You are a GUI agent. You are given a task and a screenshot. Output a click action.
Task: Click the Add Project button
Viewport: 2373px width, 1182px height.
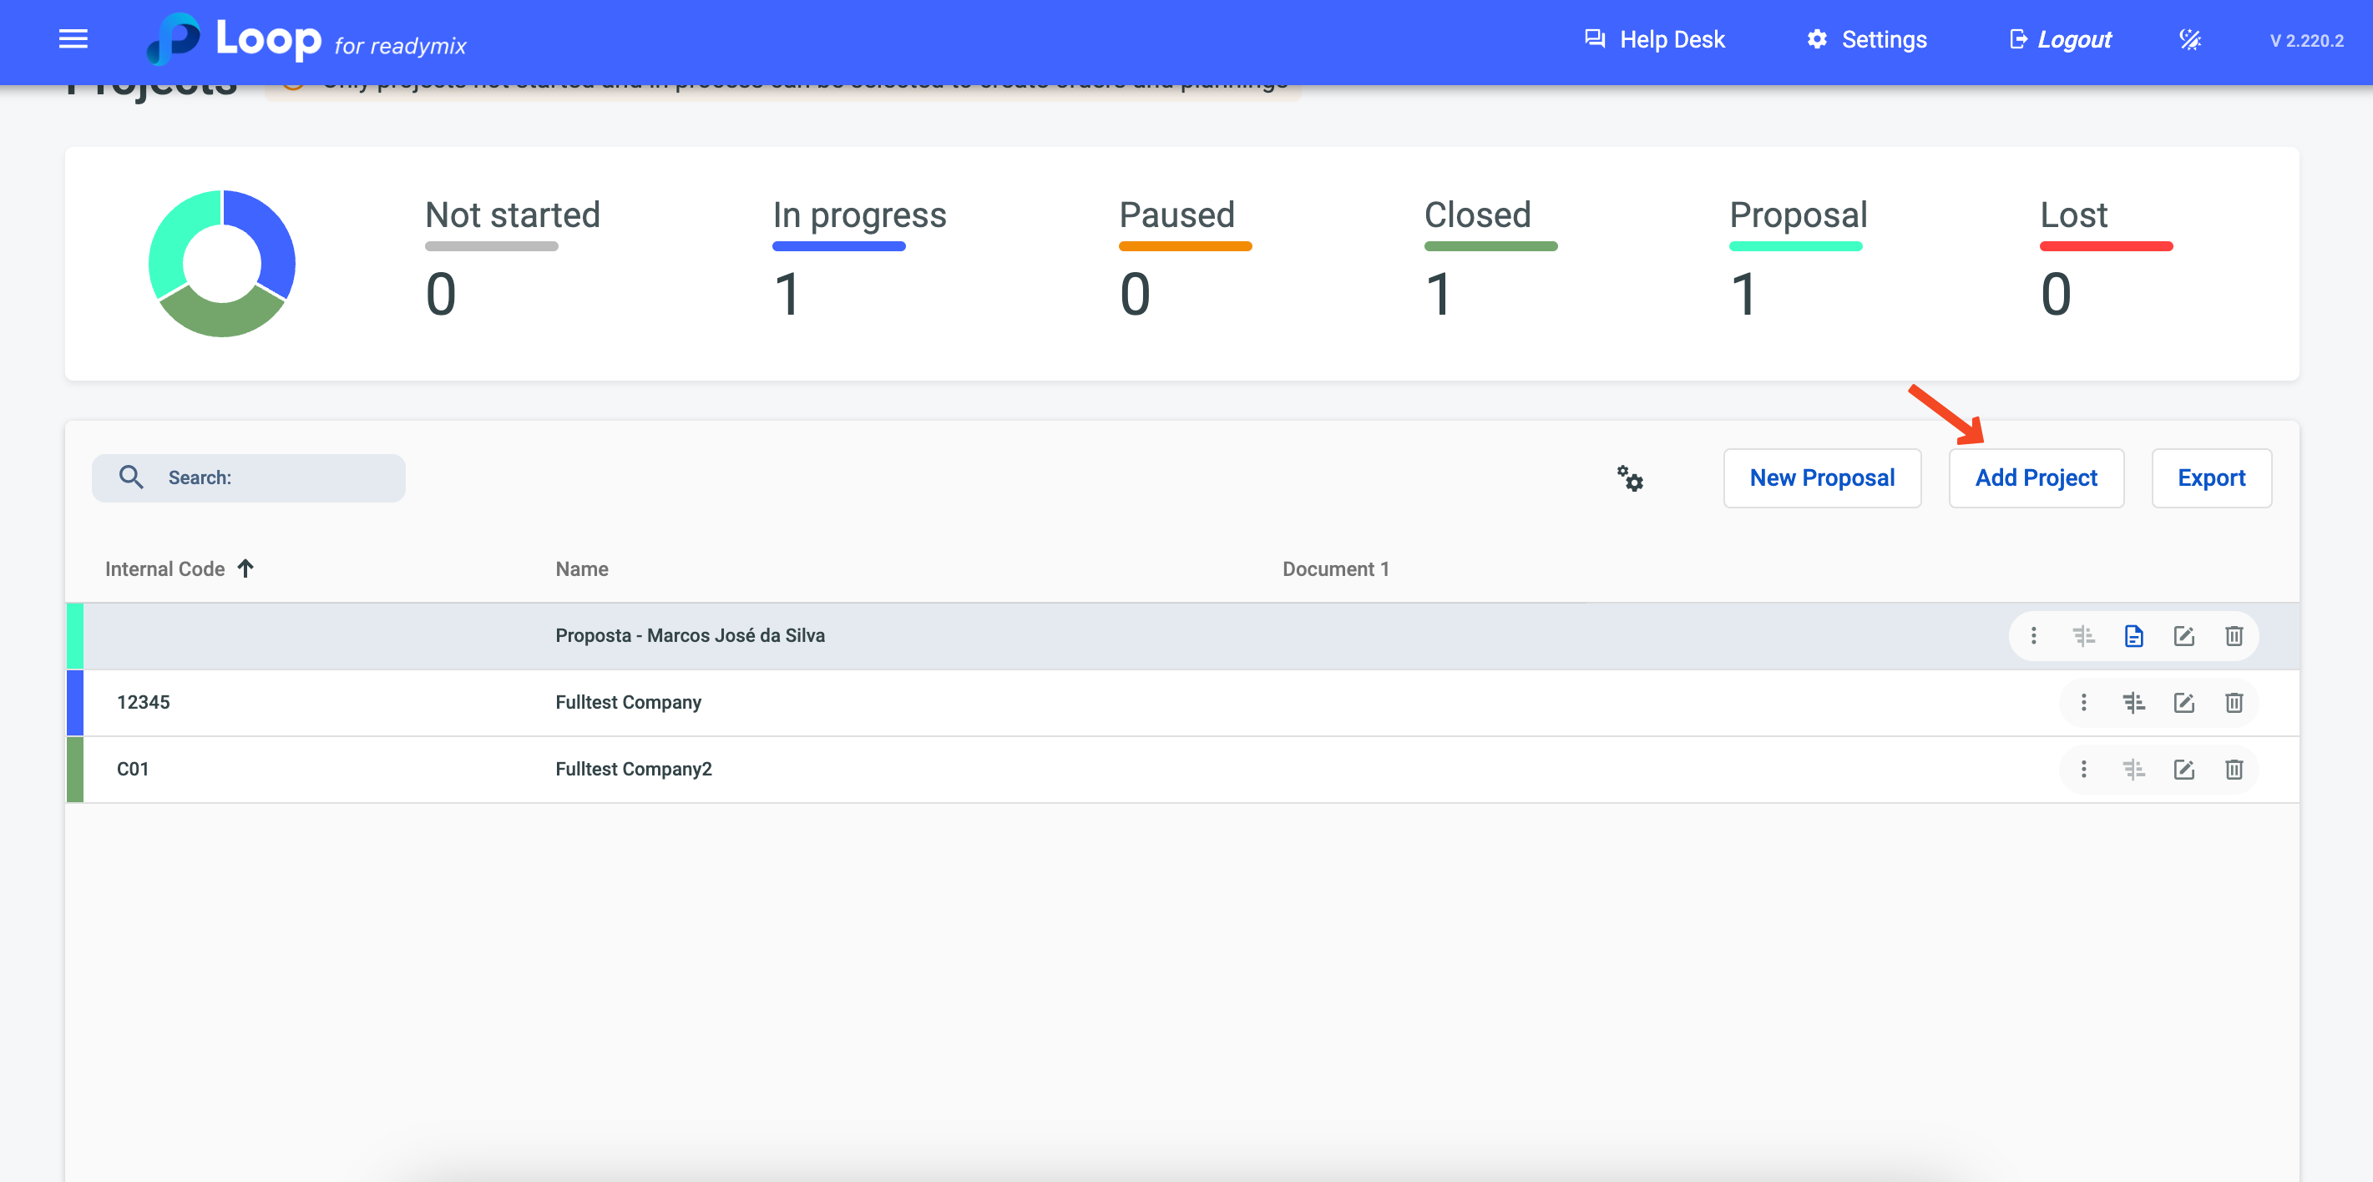[x=2035, y=478]
